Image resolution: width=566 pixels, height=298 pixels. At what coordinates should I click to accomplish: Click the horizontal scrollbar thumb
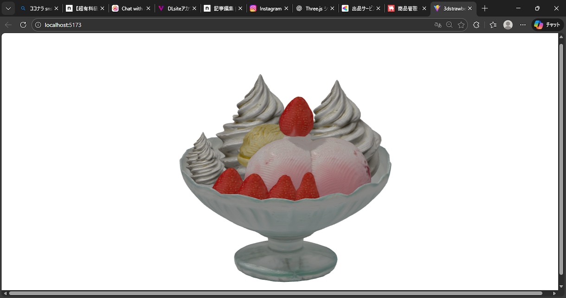(x=276, y=293)
